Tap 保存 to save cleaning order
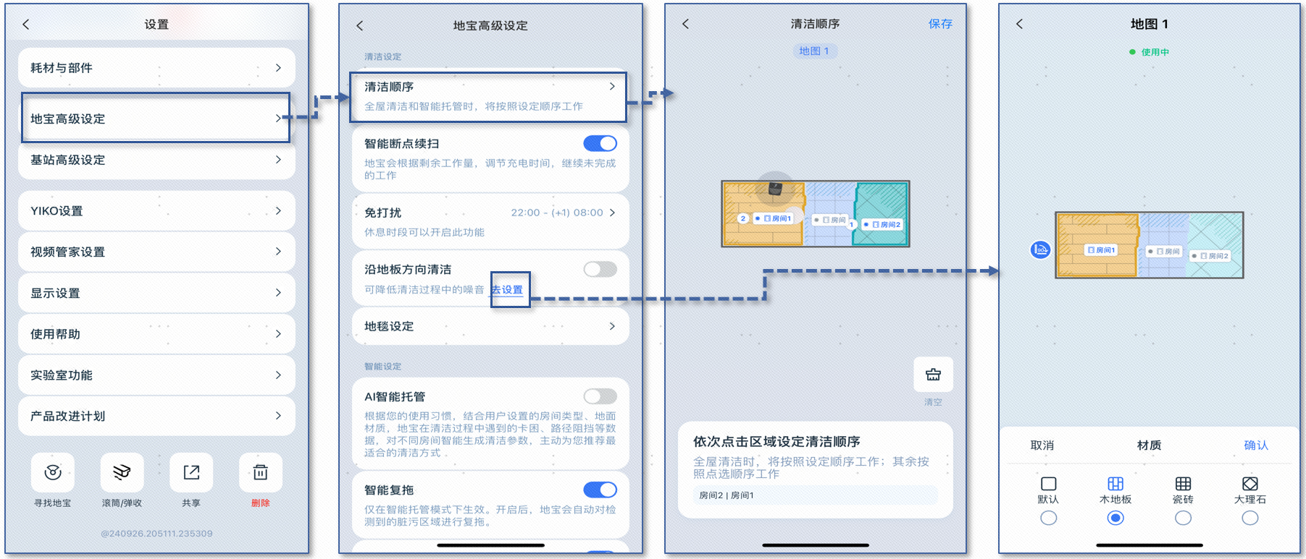The width and height of the screenshot is (1306, 559). (x=940, y=24)
